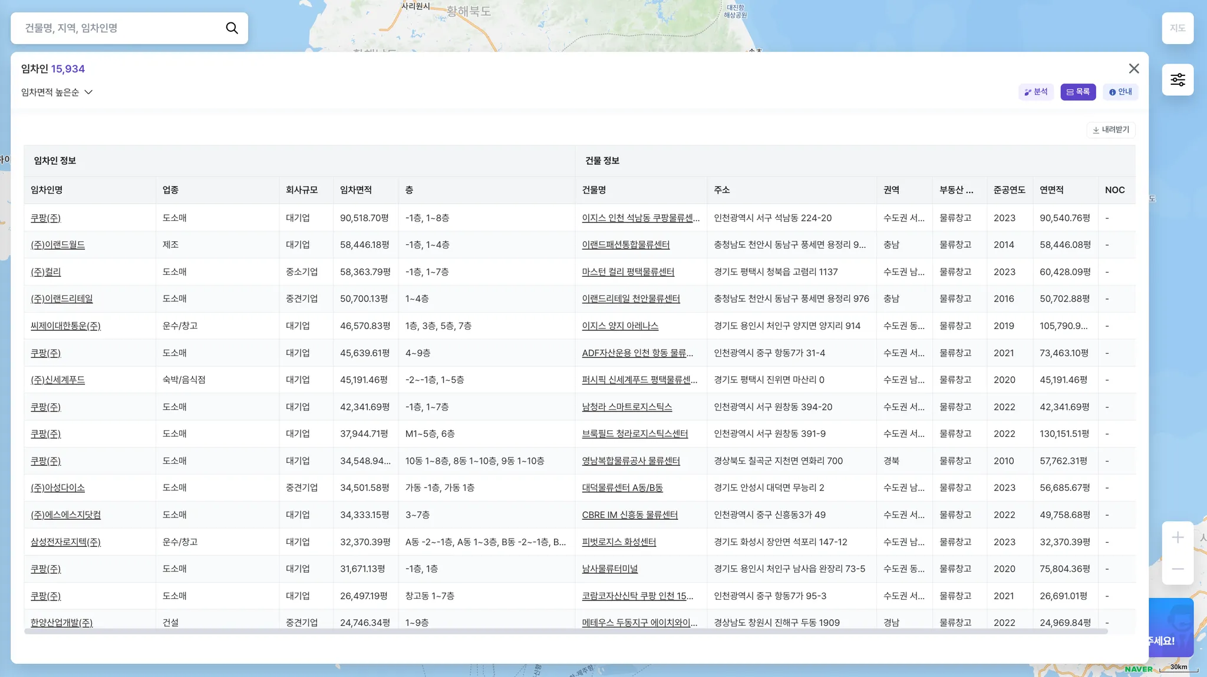Close the tenant list panel
Image resolution: width=1207 pixels, height=677 pixels.
(x=1133, y=69)
